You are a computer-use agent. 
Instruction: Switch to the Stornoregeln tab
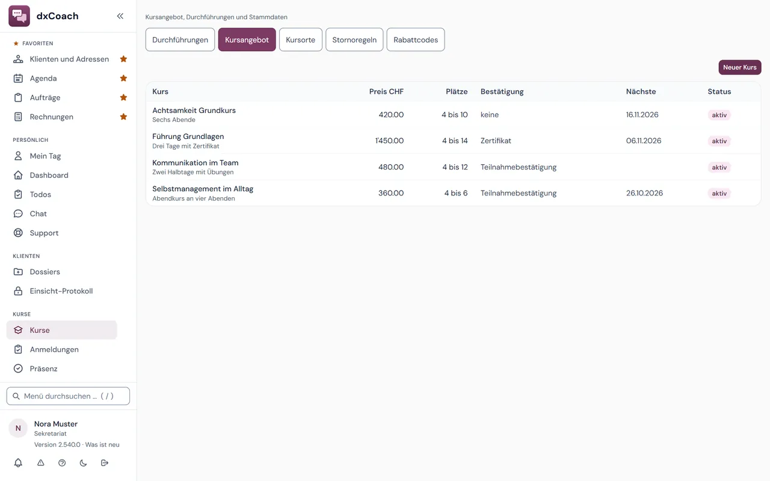[x=354, y=40]
